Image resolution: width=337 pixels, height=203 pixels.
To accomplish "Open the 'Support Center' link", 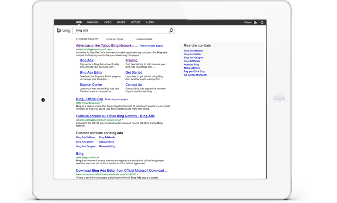I will [x=91, y=85].
